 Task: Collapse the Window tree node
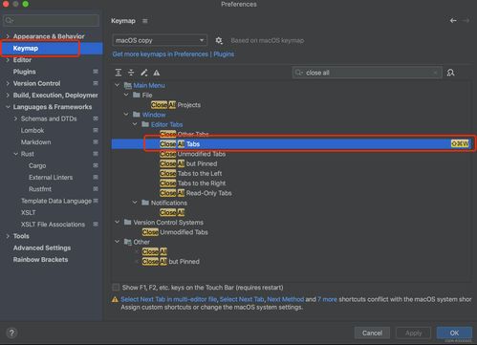[126, 114]
